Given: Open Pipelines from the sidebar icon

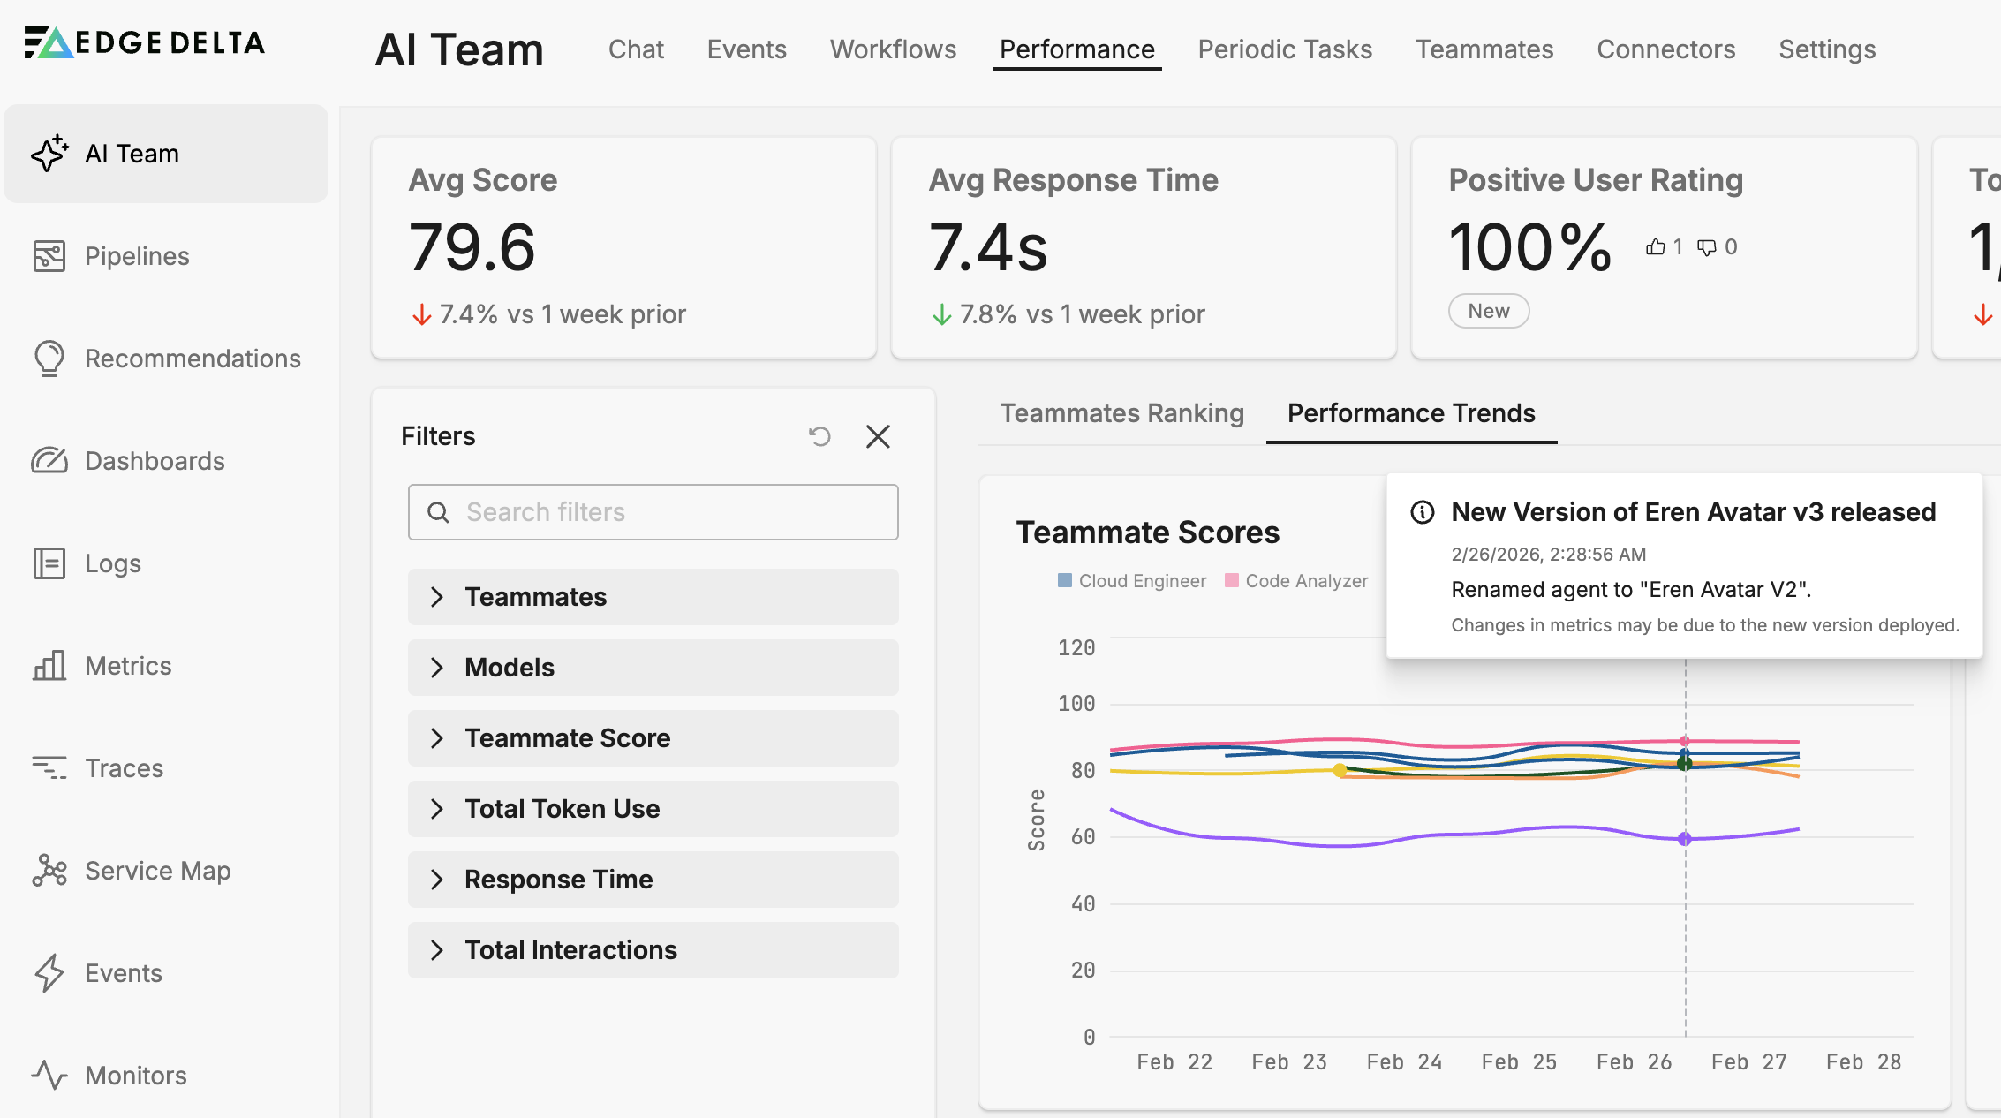Looking at the screenshot, I should [x=49, y=256].
